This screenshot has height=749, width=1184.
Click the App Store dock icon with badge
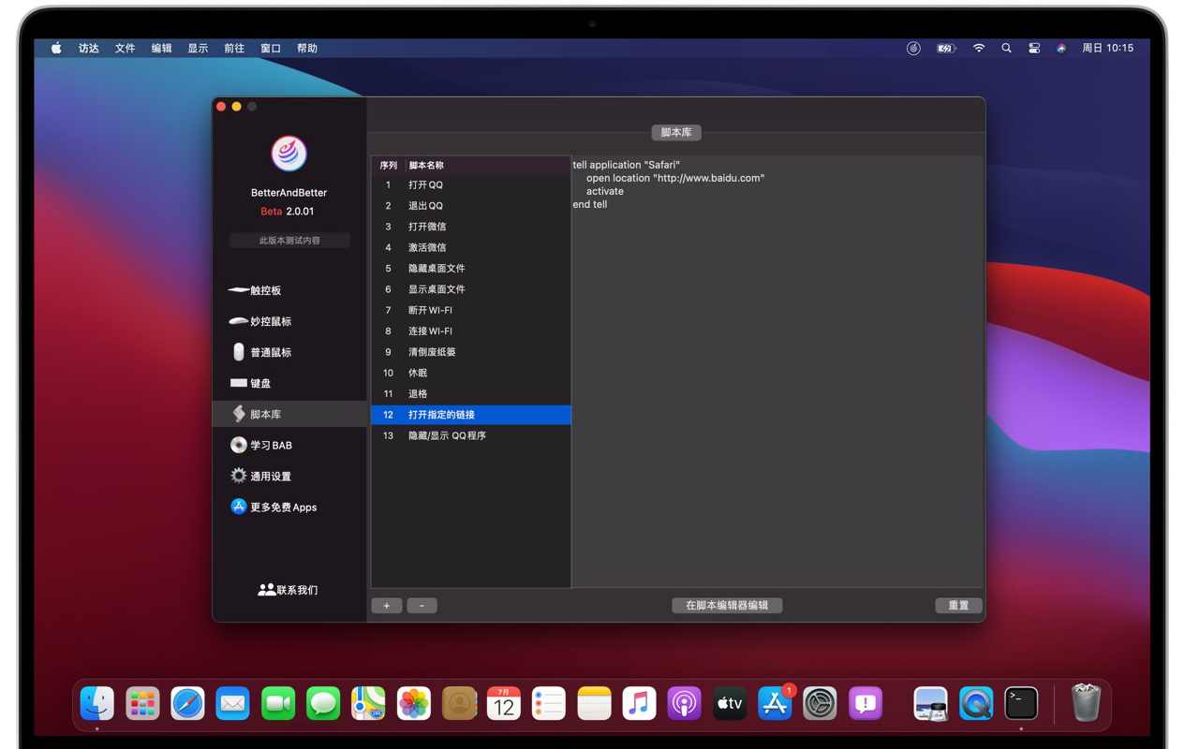[x=774, y=703]
